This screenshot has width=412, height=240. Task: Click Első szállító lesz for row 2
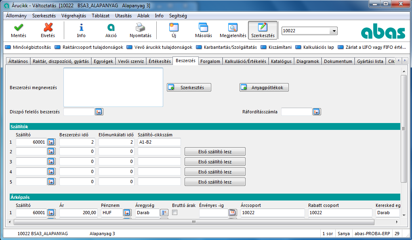pyautogui.click(x=215, y=152)
